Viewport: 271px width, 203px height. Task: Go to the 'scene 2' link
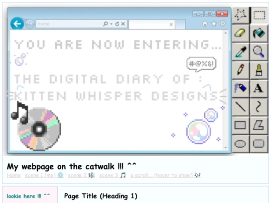81,175
